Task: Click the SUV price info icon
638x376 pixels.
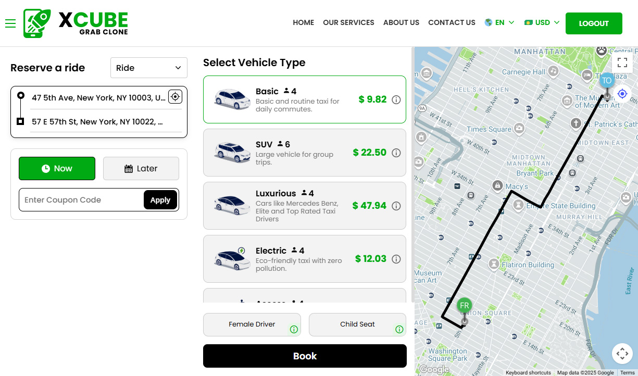Action: pos(397,153)
